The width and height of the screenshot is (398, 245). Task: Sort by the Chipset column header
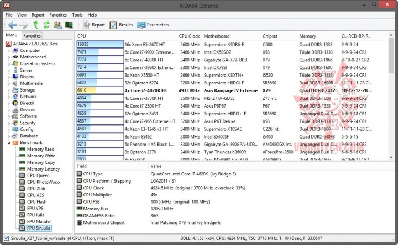click(x=279, y=36)
